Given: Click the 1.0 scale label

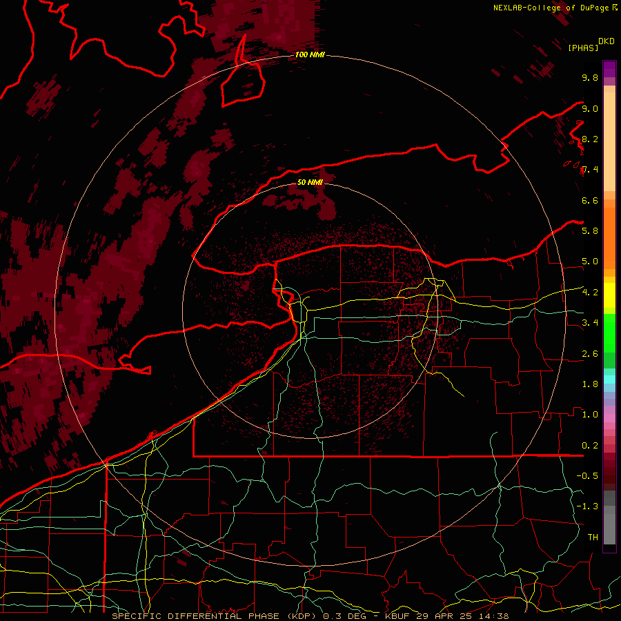Looking at the screenshot, I should pyautogui.click(x=590, y=415).
